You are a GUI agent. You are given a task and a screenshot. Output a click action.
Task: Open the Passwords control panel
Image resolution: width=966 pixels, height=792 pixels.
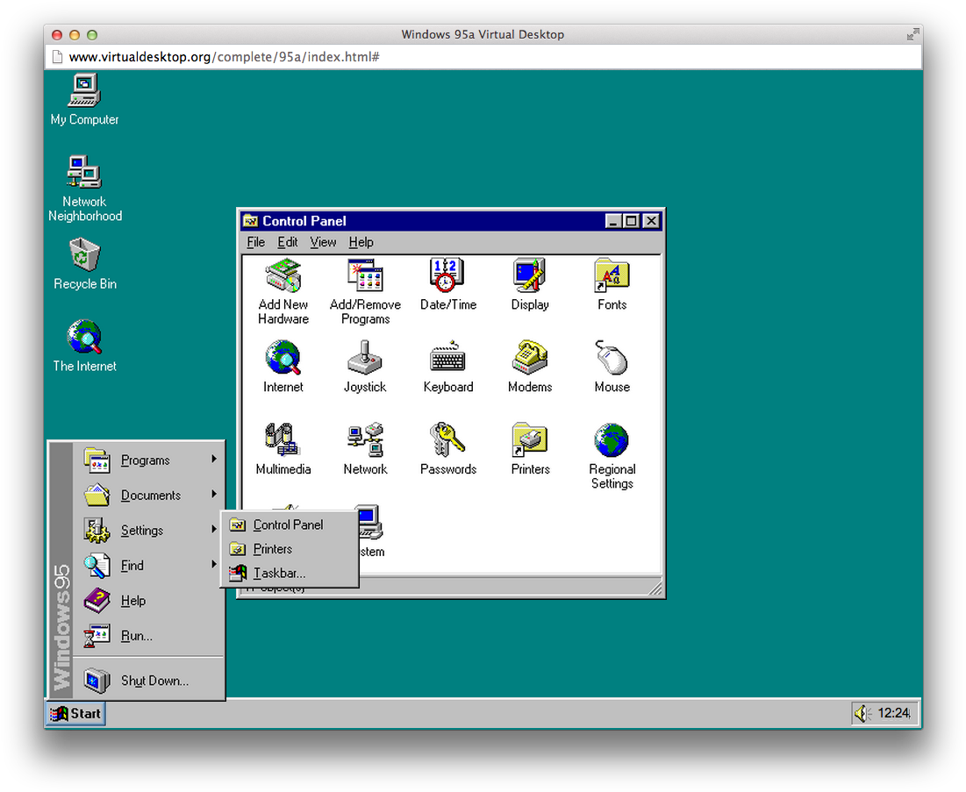[447, 439]
